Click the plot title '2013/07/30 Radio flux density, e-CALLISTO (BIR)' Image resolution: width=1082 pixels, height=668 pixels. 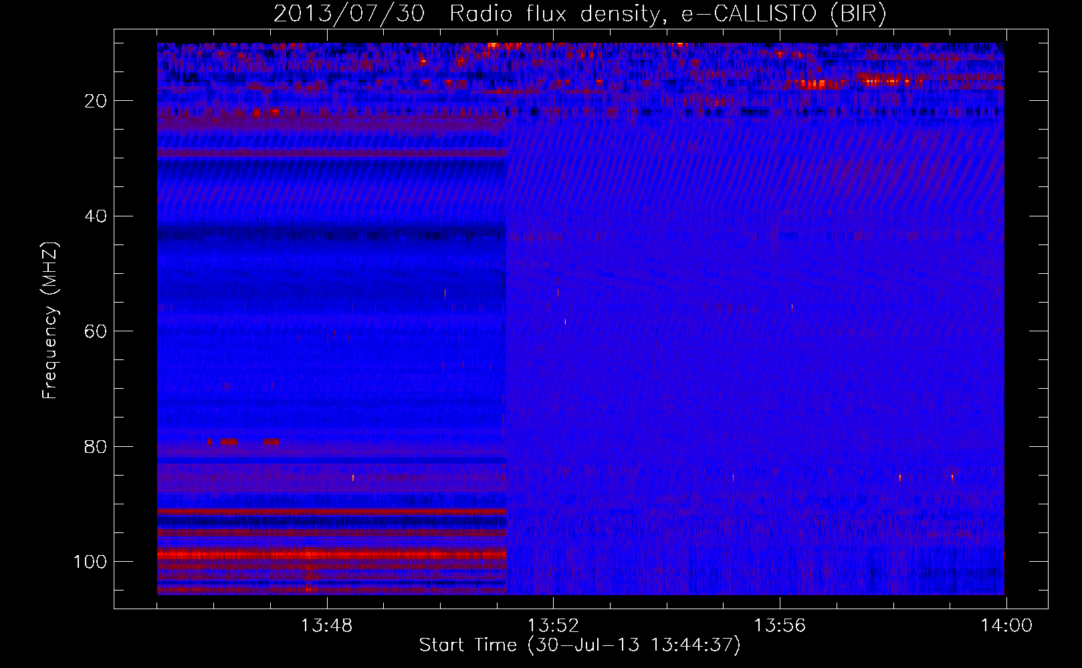click(580, 14)
